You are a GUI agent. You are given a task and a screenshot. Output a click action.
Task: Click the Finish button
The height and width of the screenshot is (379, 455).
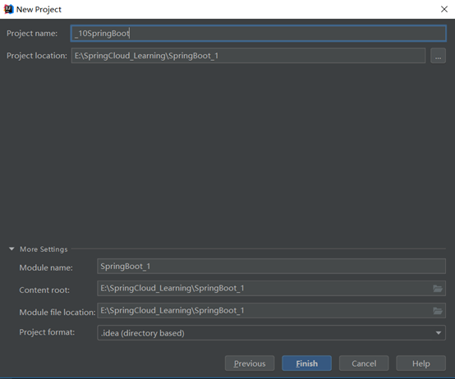coord(306,363)
